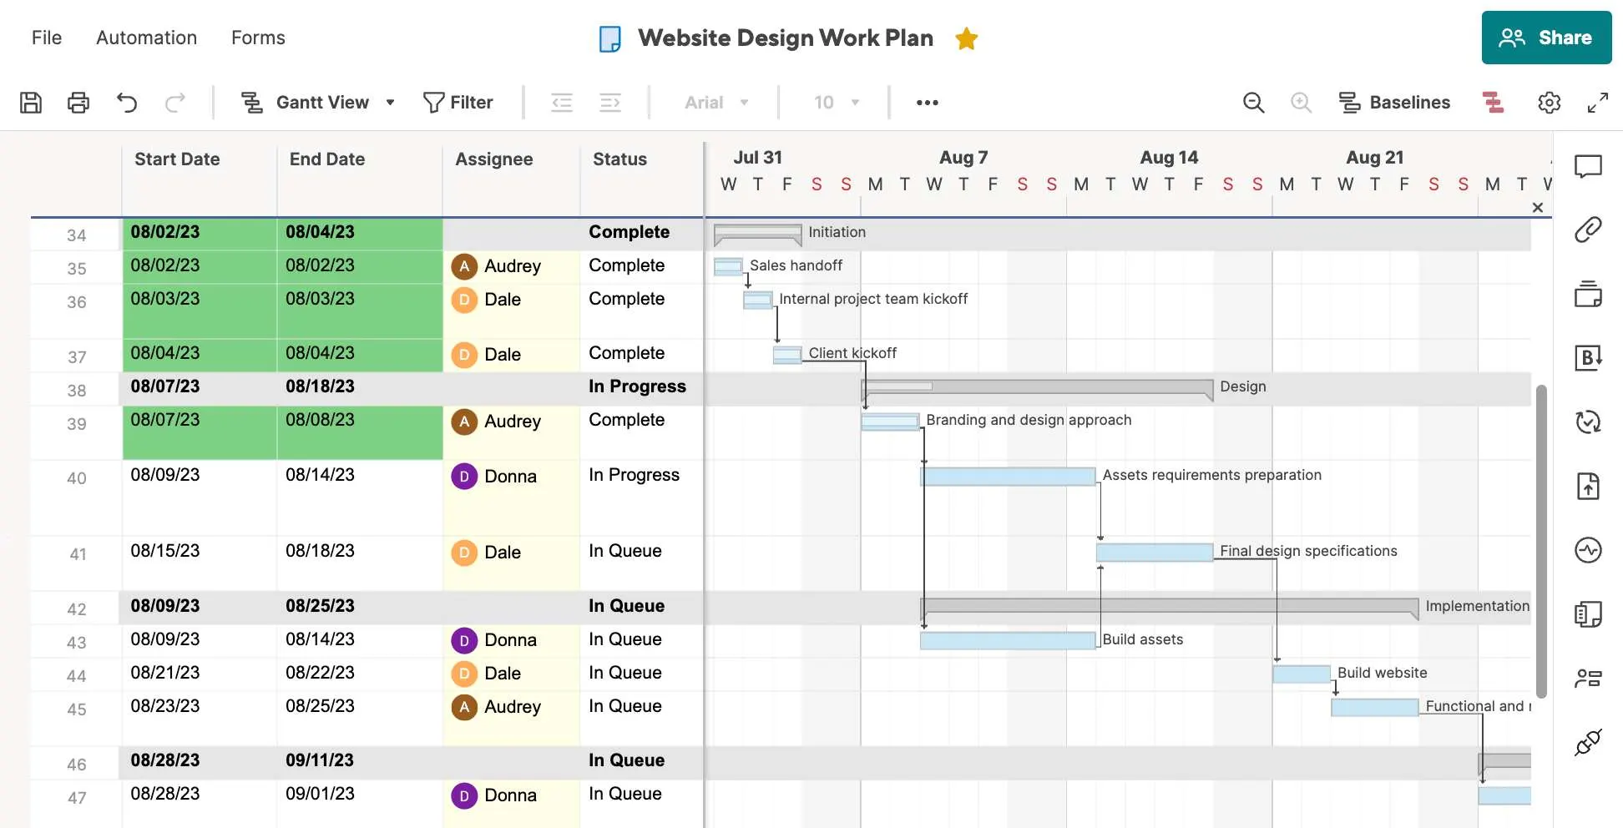Click the Print icon

(78, 102)
